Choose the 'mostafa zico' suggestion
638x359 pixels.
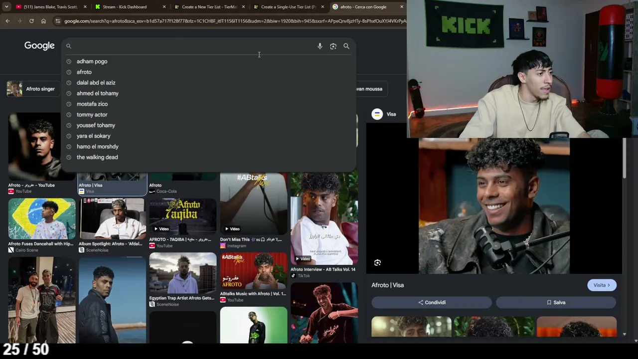[x=92, y=104]
